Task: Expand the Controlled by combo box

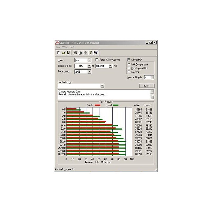Action: pos(102,86)
